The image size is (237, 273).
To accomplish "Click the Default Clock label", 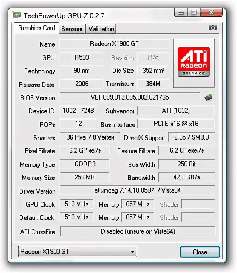I will pyautogui.click(x=37, y=218).
